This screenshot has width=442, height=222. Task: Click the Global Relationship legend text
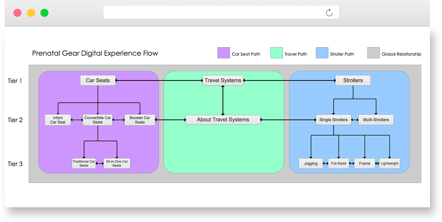401,54
